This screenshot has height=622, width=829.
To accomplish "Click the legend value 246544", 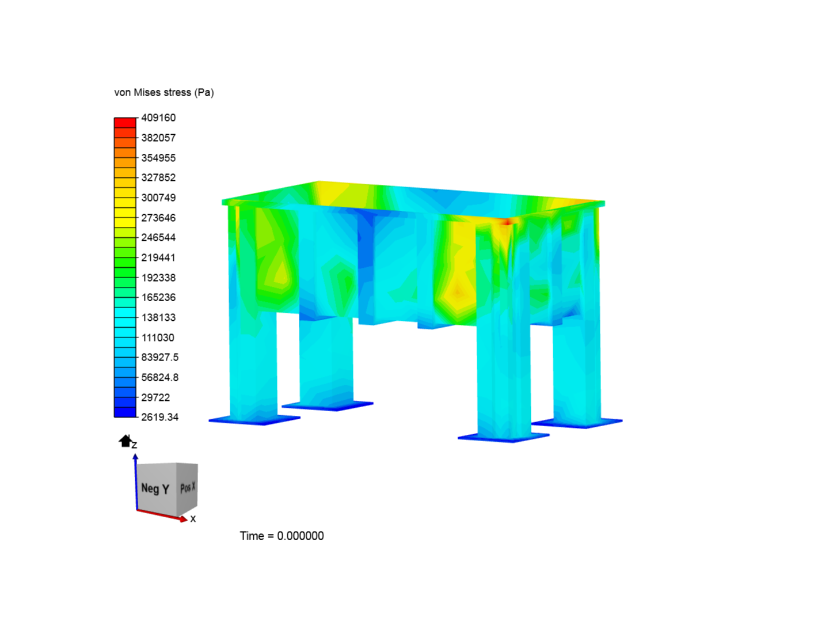I will click(158, 237).
